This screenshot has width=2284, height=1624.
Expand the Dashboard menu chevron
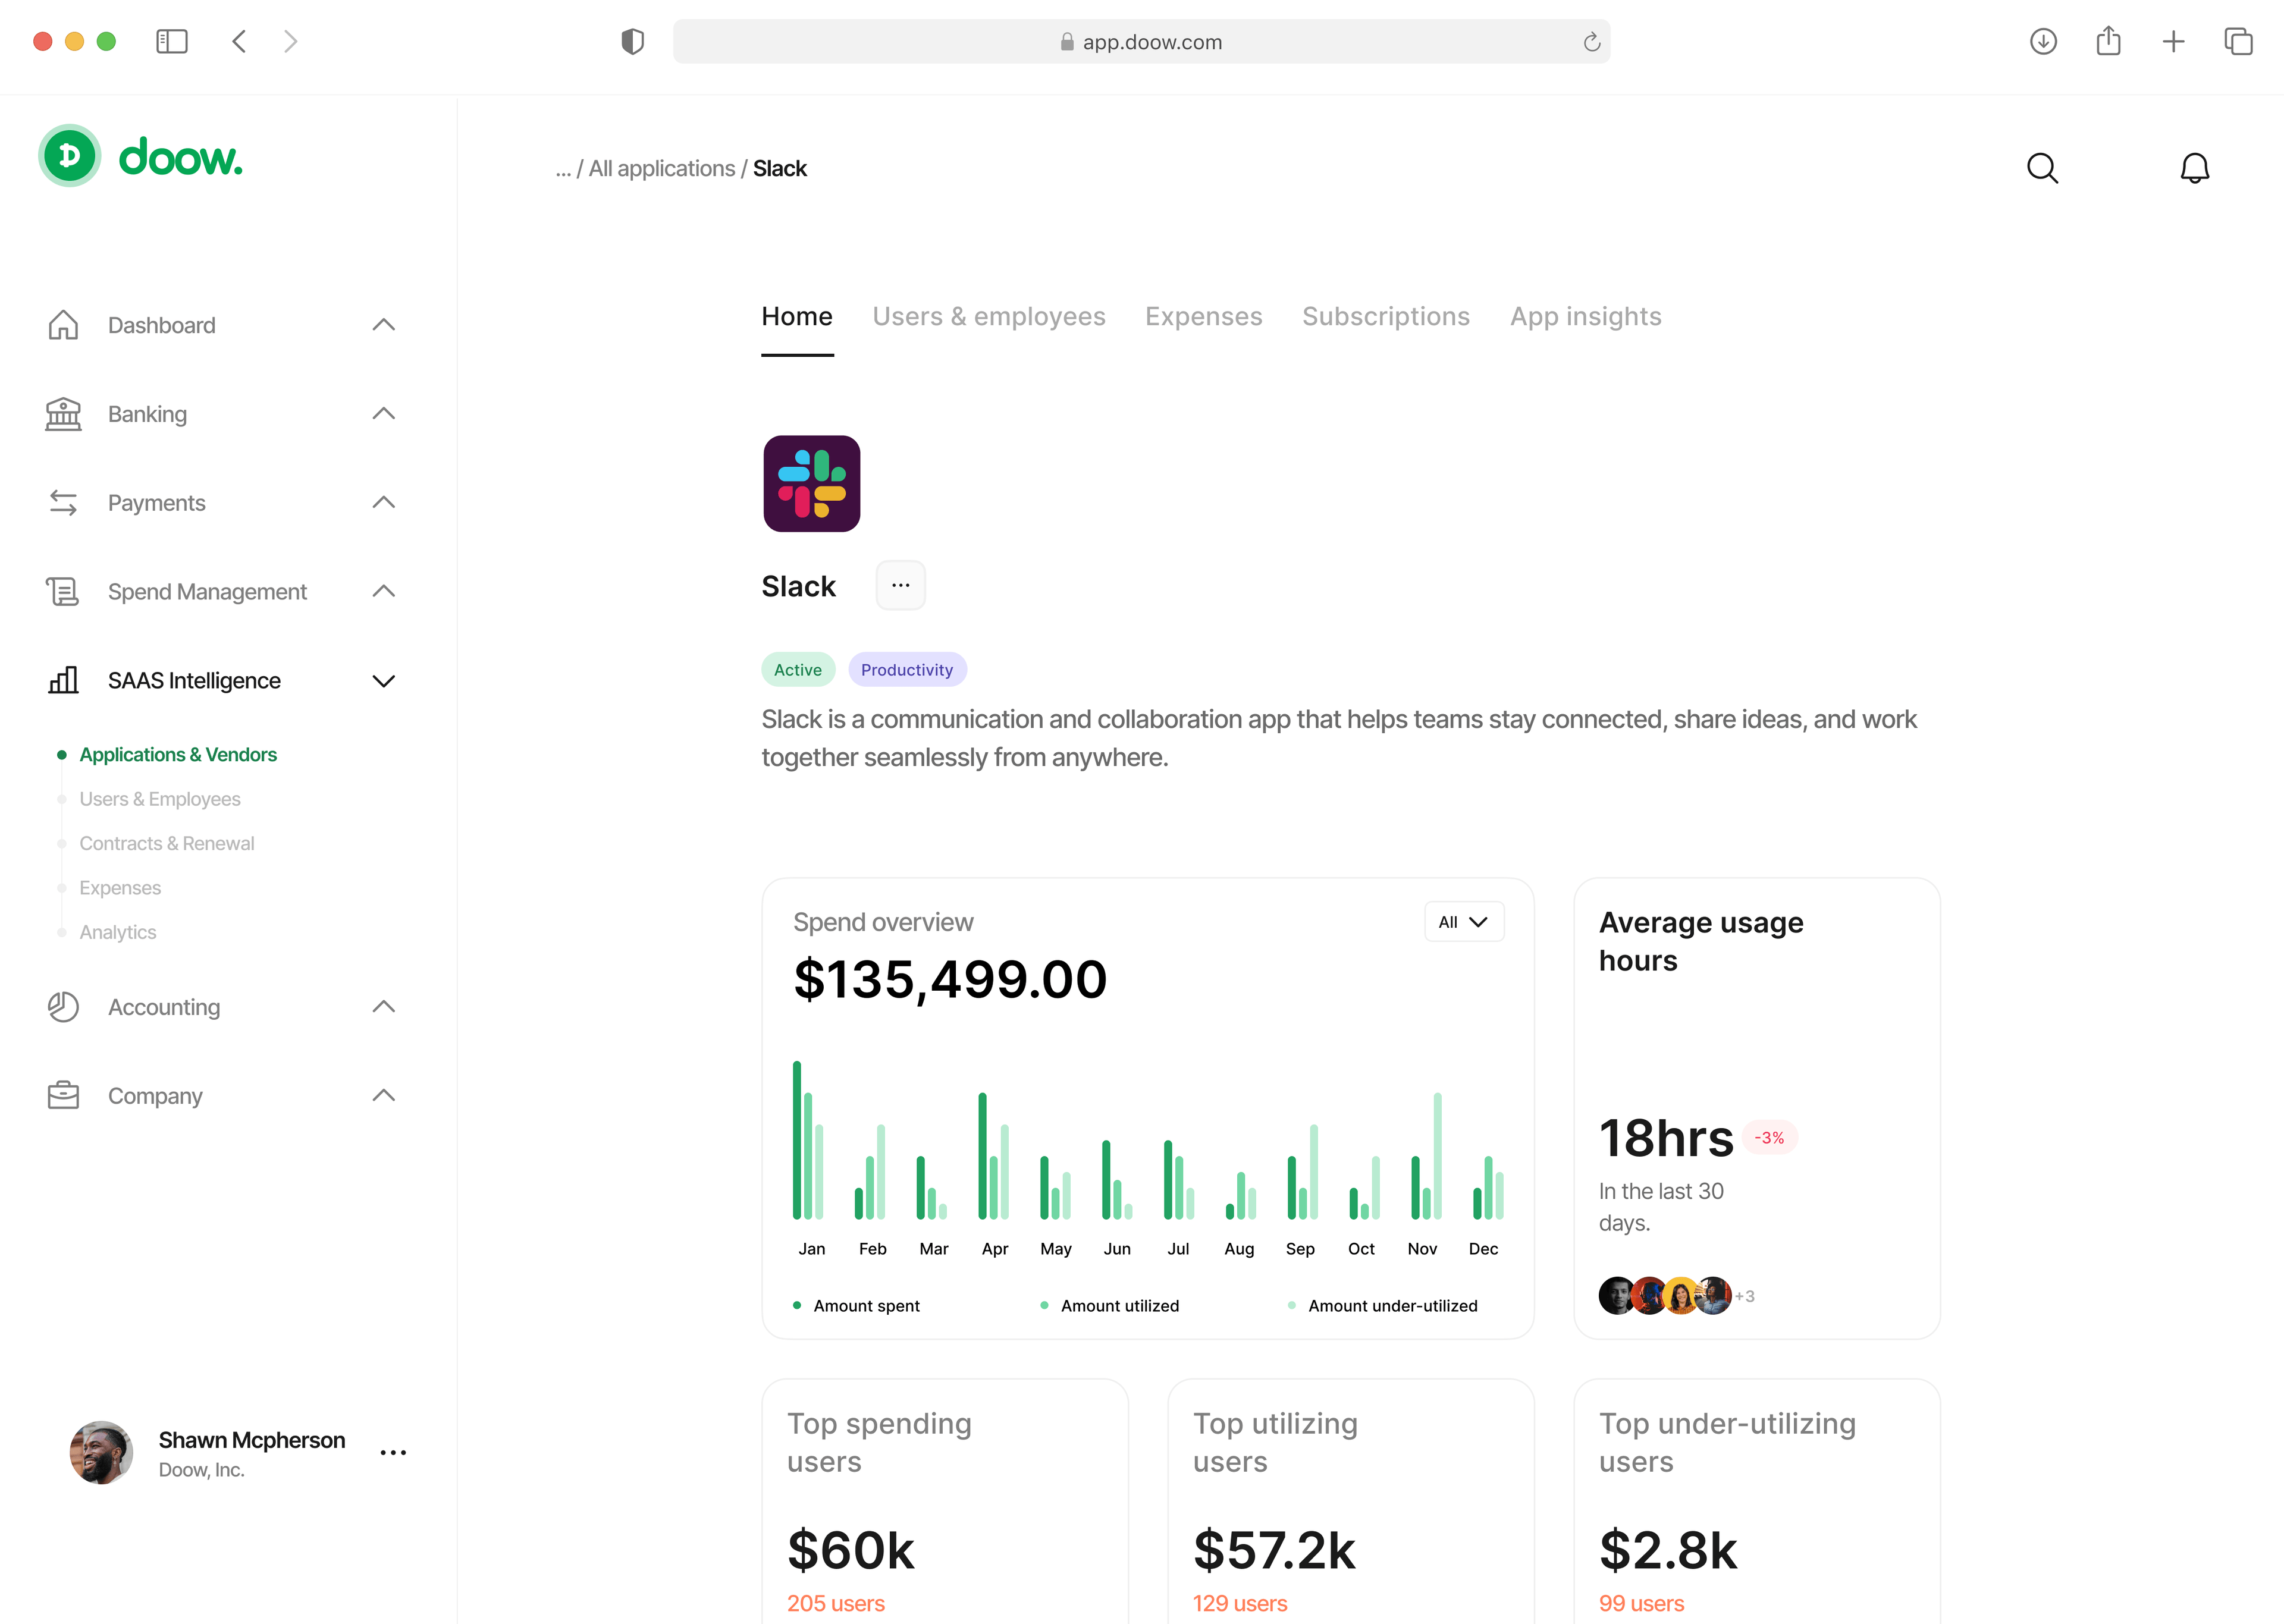click(x=384, y=325)
